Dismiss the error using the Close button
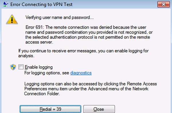The width and height of the screenshot is (172, 113). tap(99, 109)
